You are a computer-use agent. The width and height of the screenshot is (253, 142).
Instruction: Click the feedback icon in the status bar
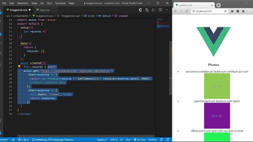161,140
